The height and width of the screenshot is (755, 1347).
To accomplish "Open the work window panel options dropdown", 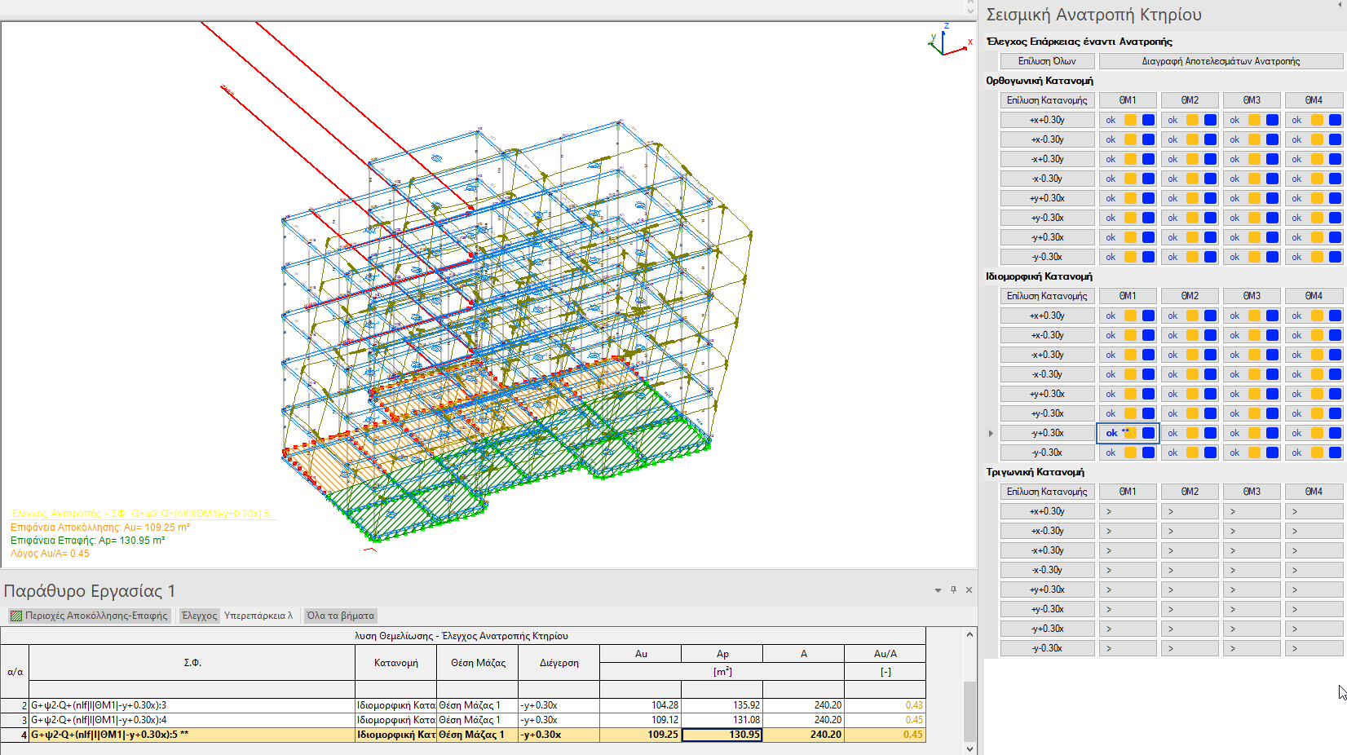I will click(938, 589).
